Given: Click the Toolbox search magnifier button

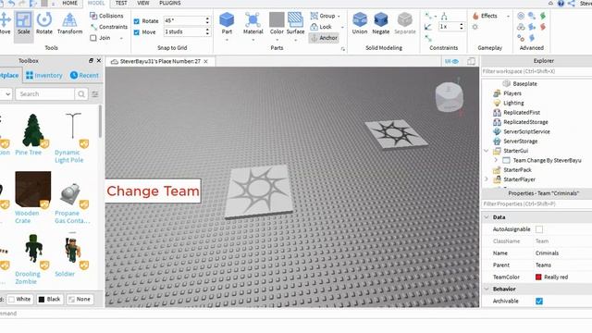Looking at the screenshot, I should (x=81, y=94).
